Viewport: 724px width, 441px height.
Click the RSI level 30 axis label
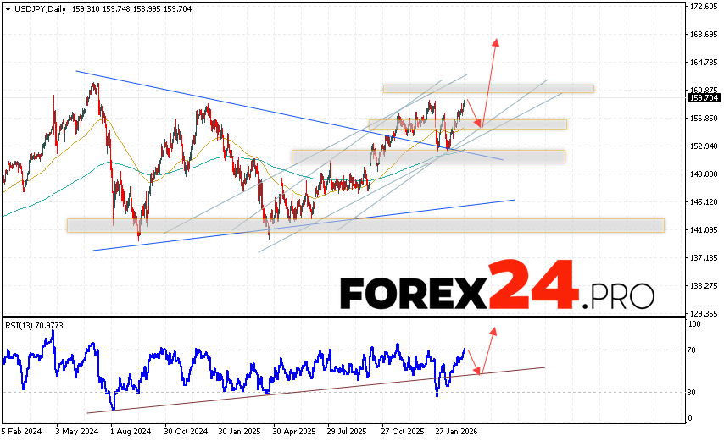click(693, 392)
